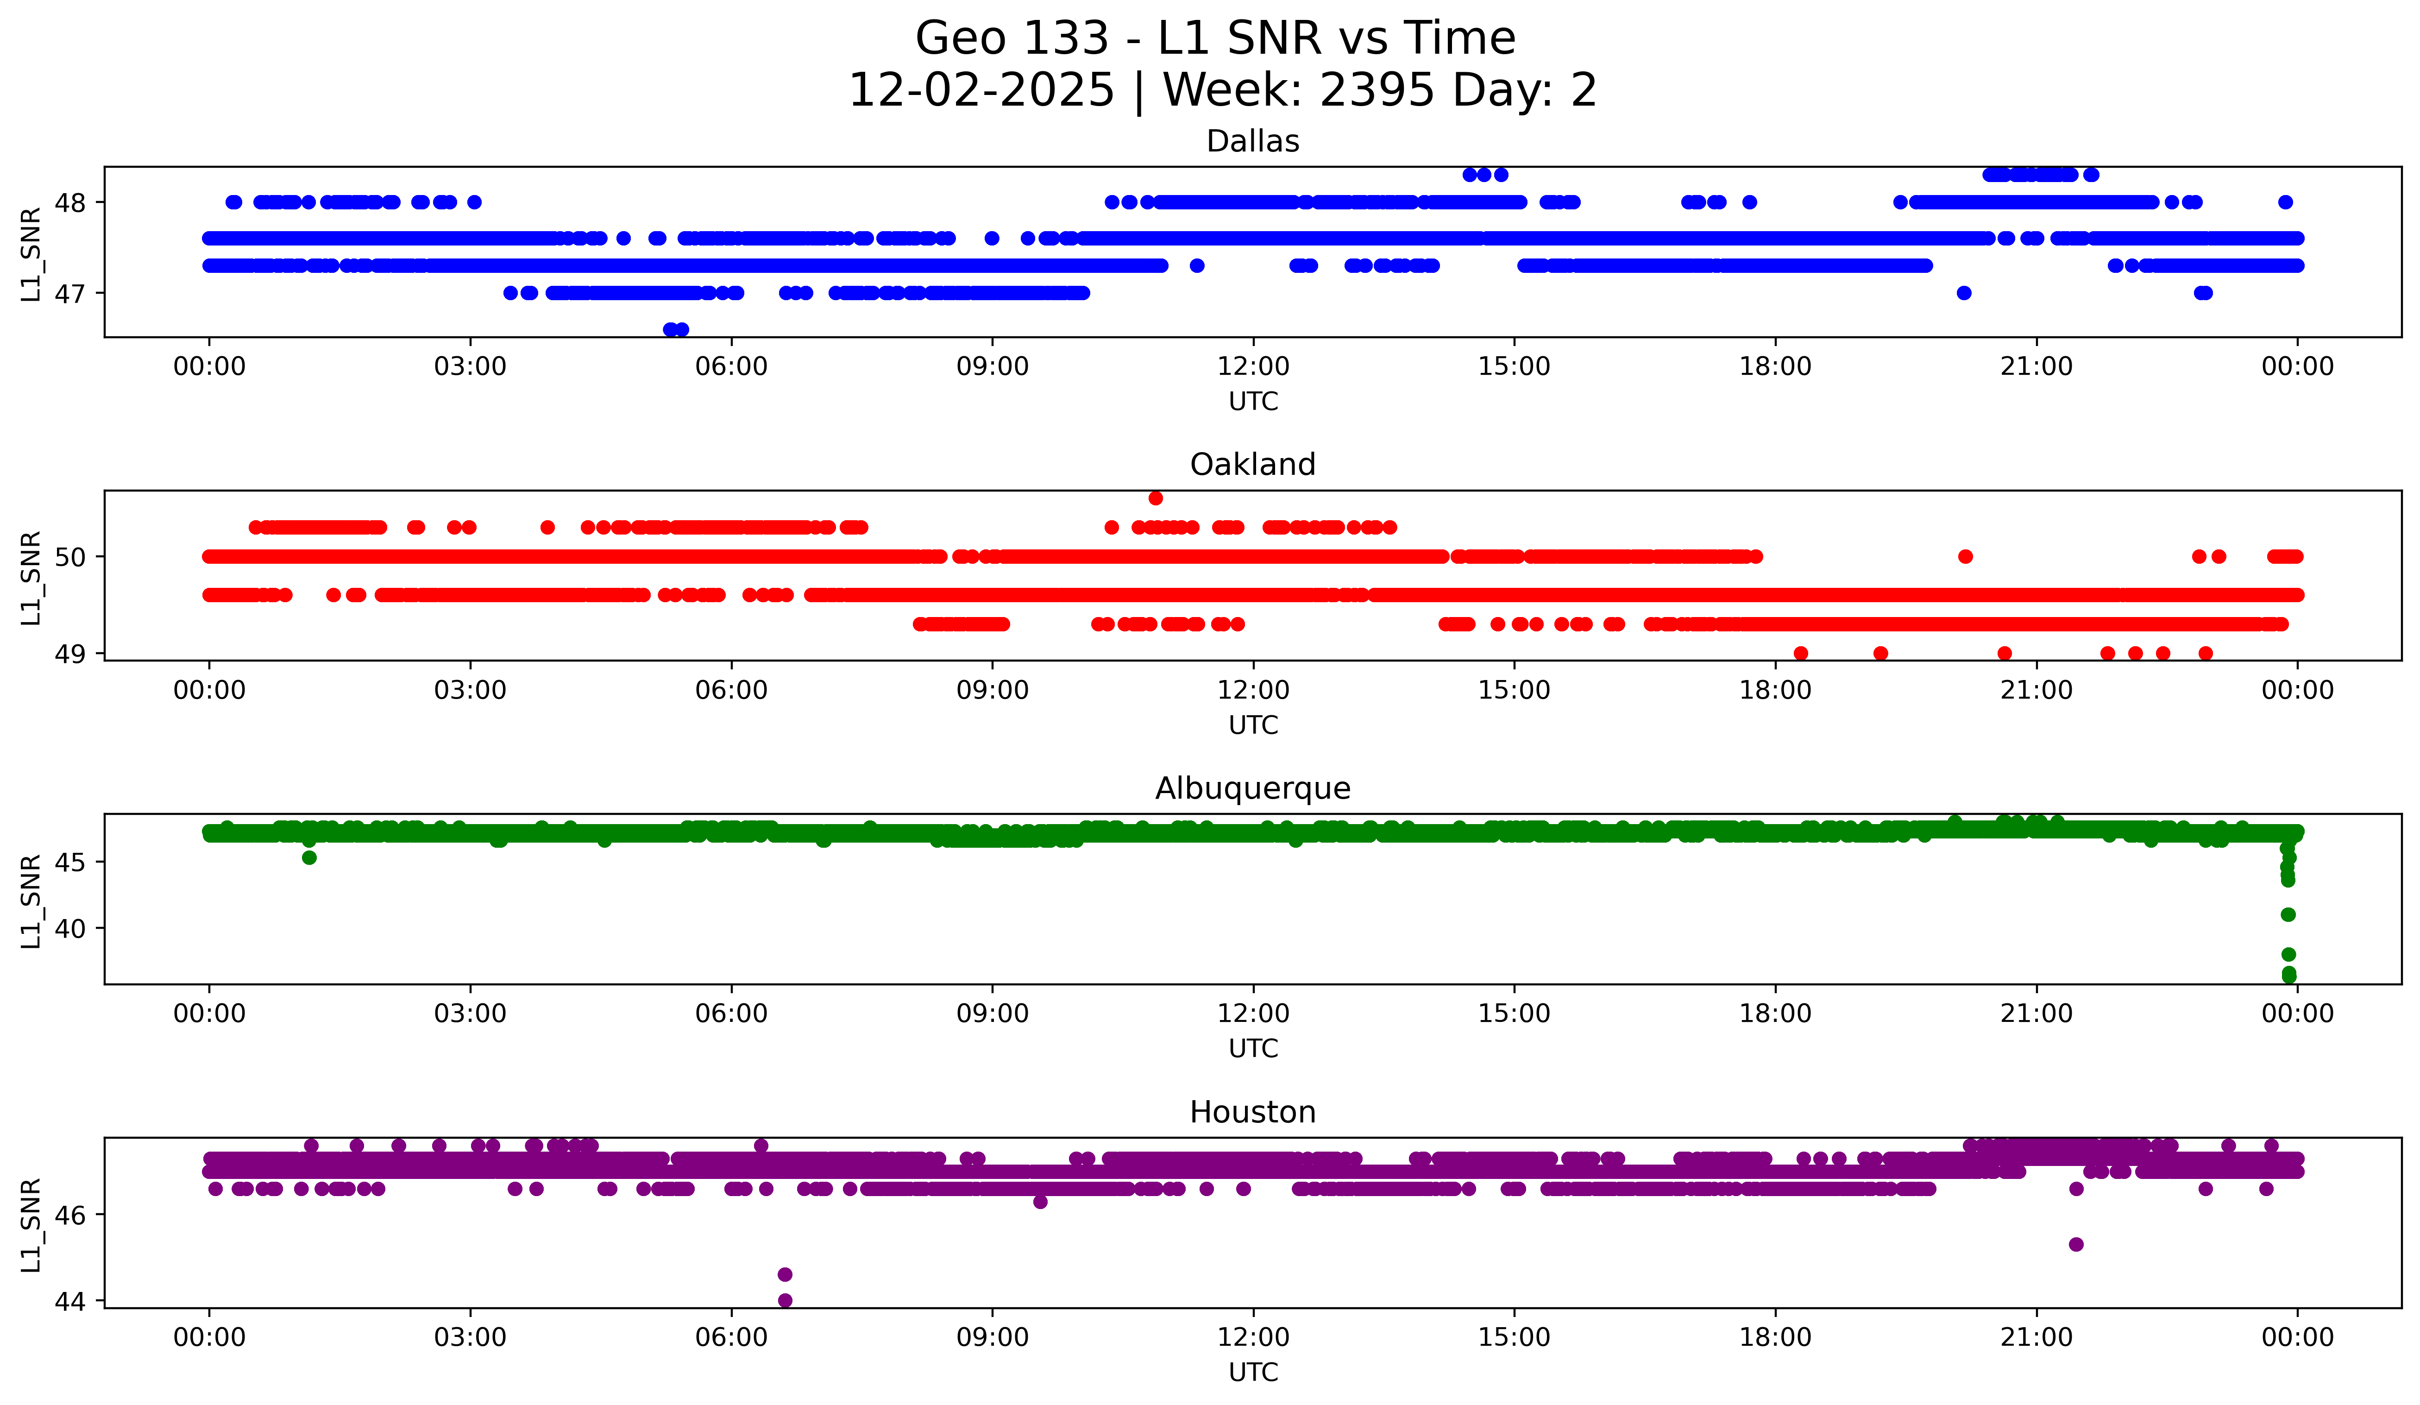The width and height of the screenshot is (2420, 1405).
Task: Click the Houston subplot title
Action: coord(1252,1112)
